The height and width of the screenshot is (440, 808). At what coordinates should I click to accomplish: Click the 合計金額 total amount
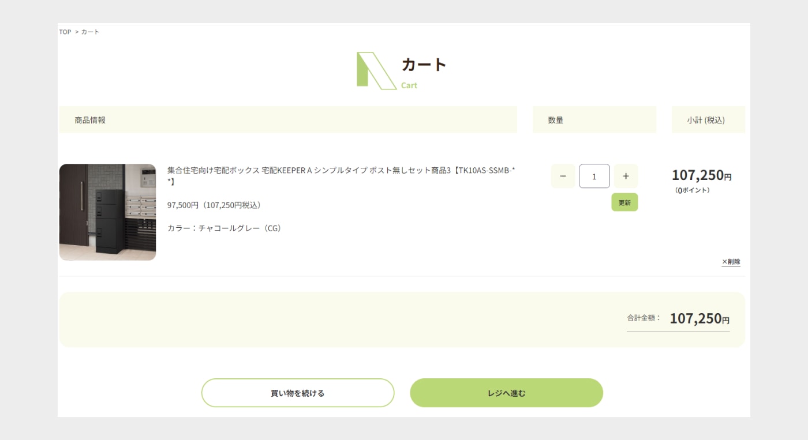pos(699,318)
